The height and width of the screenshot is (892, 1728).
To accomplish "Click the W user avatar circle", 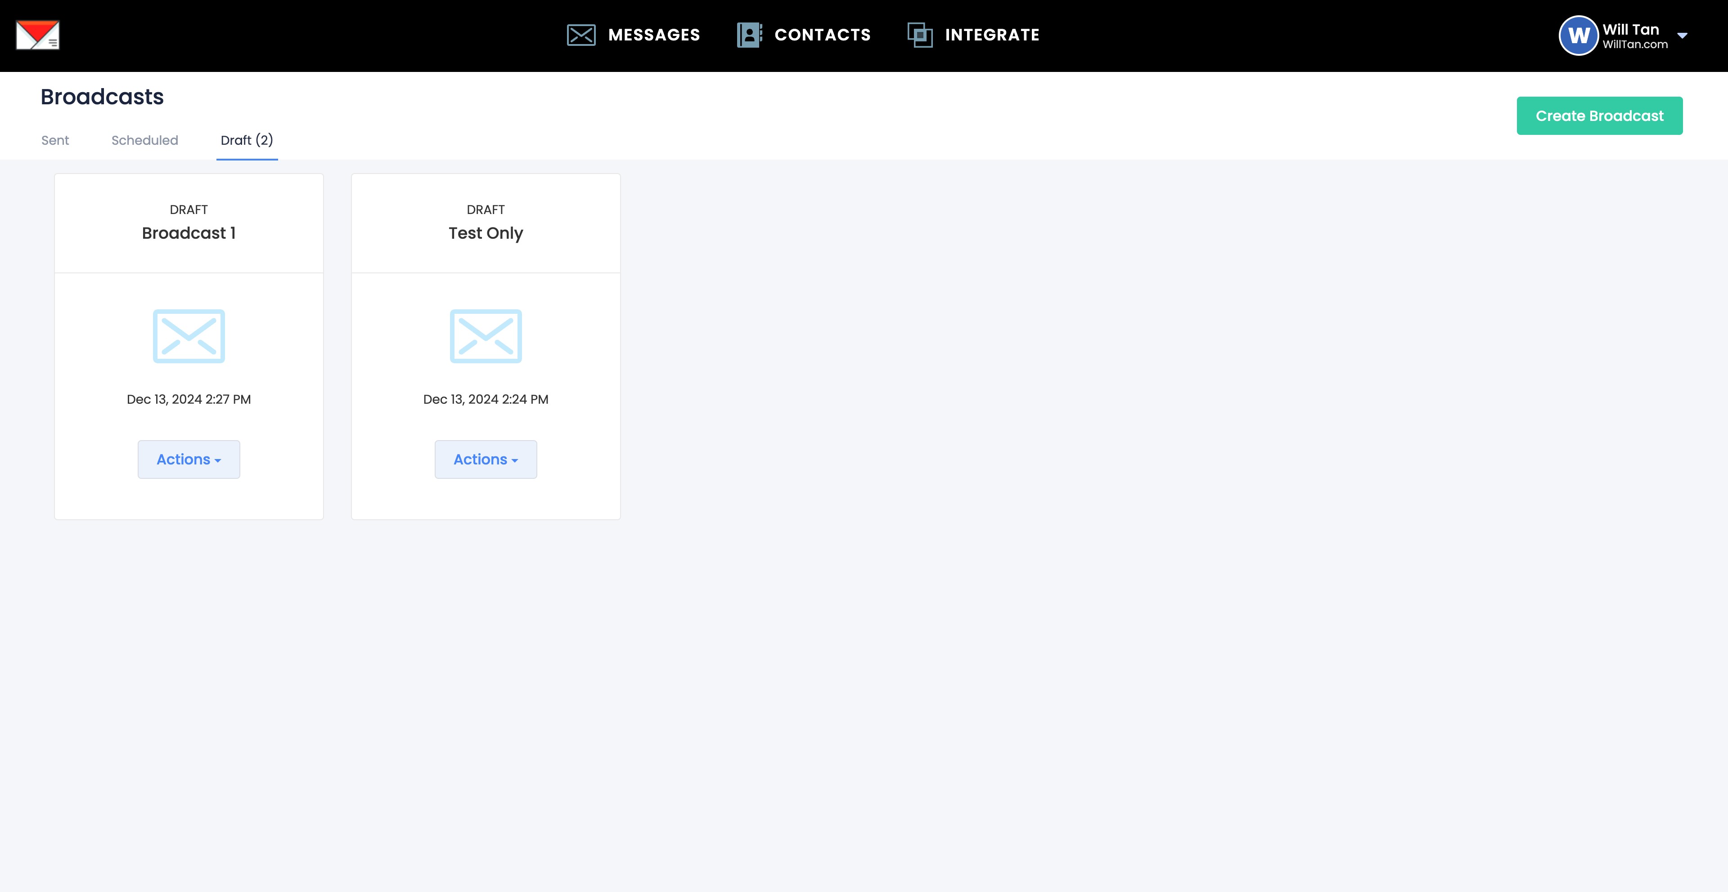I will point(1578,36).
